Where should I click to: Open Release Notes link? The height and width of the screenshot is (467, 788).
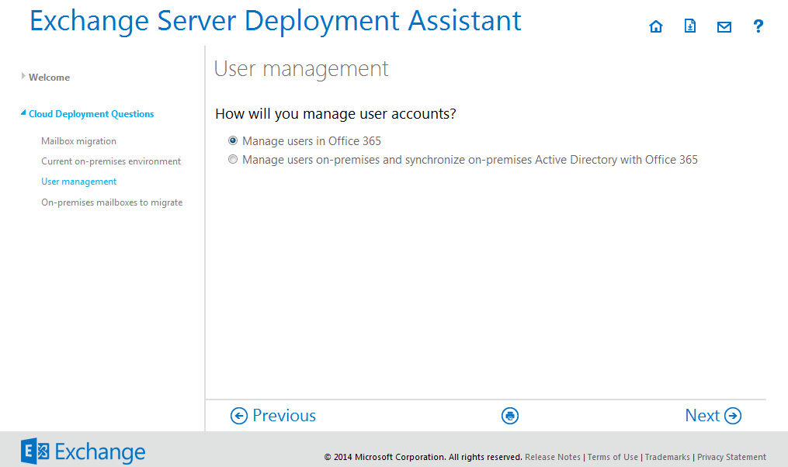[553, 457]
